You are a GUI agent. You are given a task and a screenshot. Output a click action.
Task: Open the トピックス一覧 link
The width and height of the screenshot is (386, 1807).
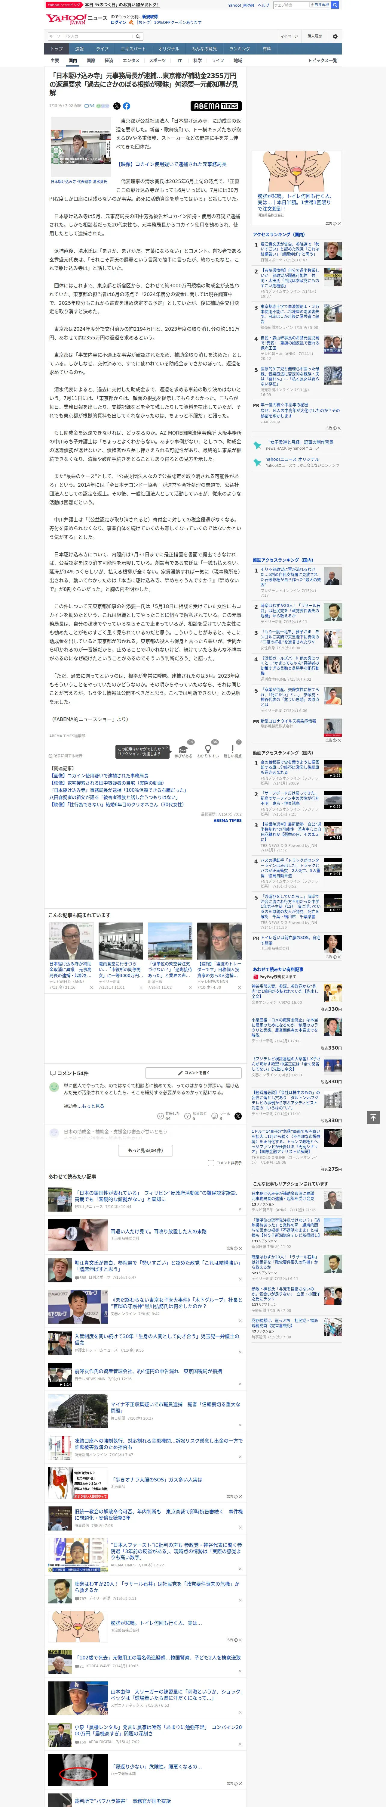click(x=322, y=60)
